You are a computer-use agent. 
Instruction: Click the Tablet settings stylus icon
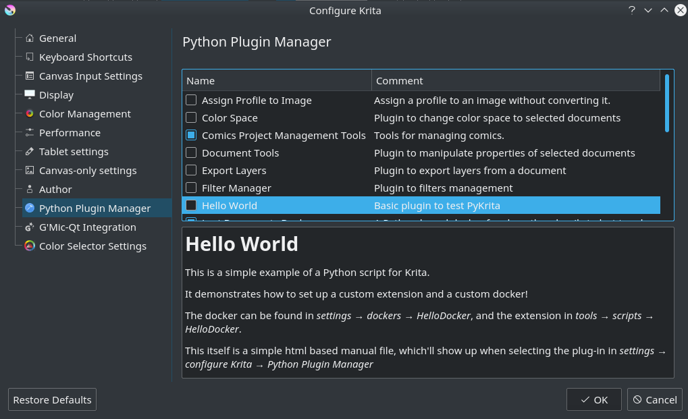coord(30,151)
